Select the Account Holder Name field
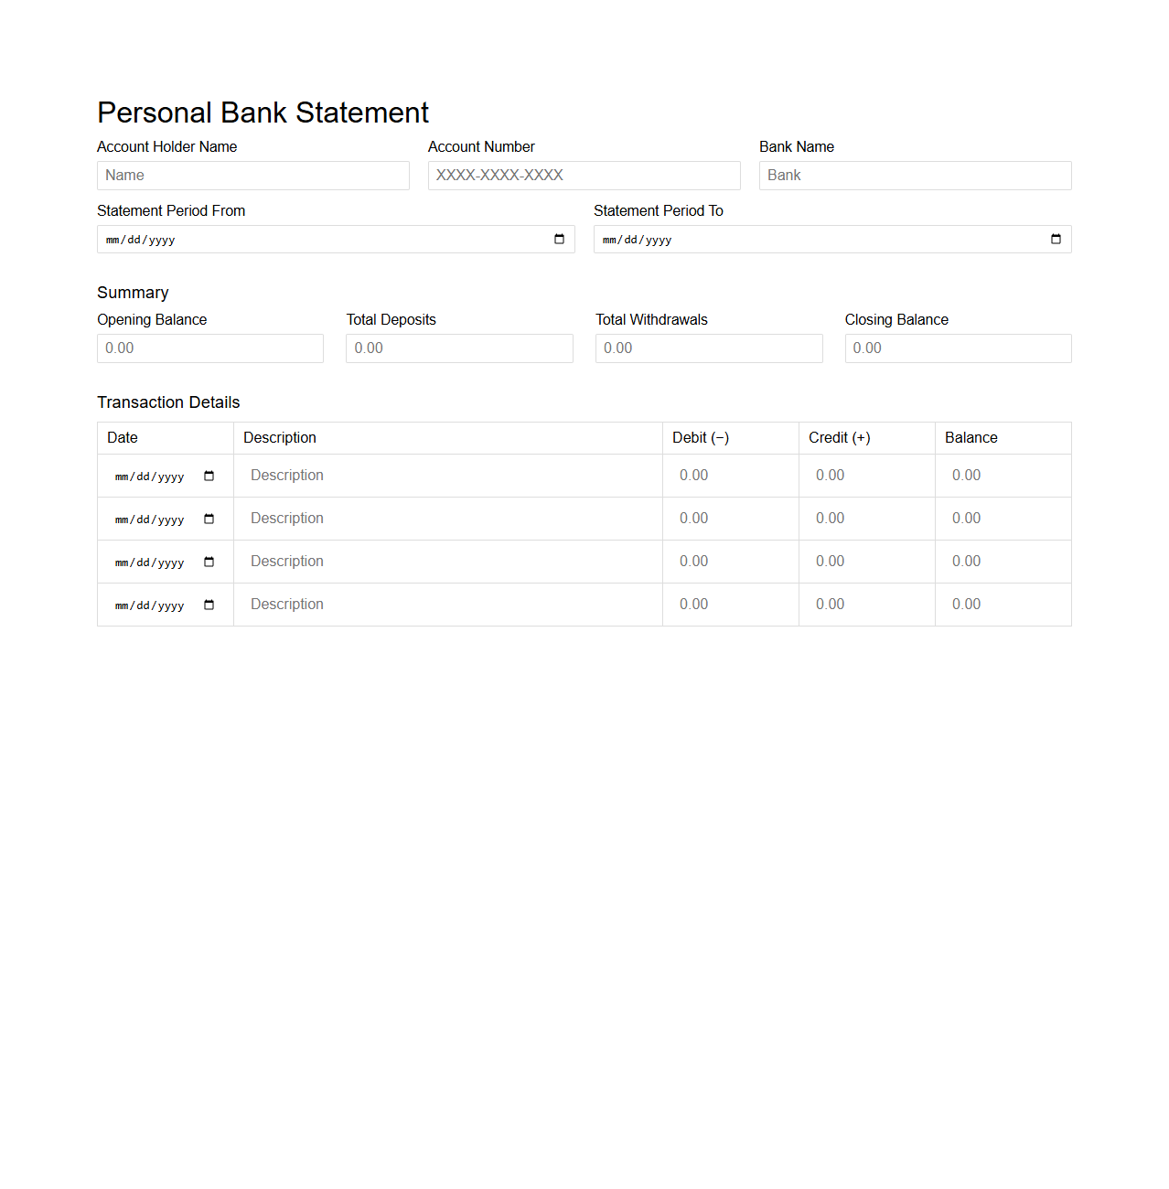This screenshot has height=1189, width=1169. click(252, 175)
